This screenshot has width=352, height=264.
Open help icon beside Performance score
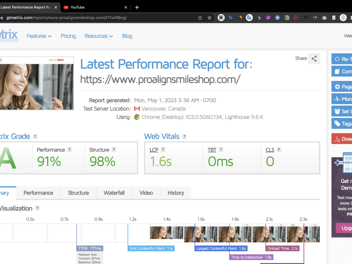pos(70,150)
